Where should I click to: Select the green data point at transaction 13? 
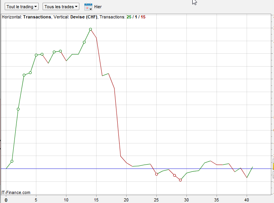pos(84,42)
